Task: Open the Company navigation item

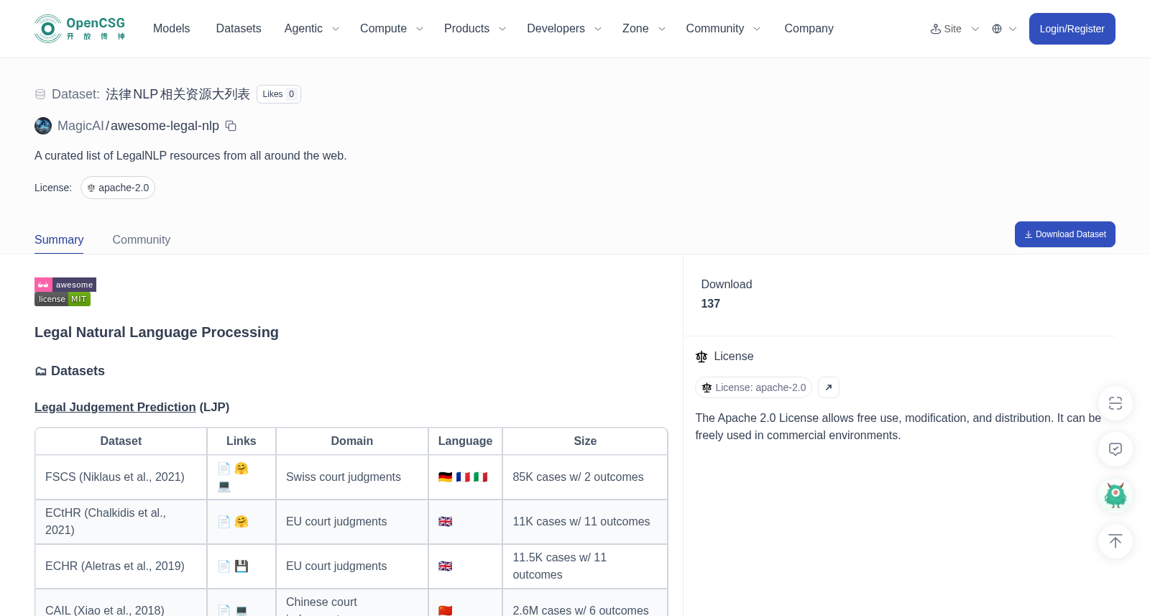Action: click(x=809, y=29)
